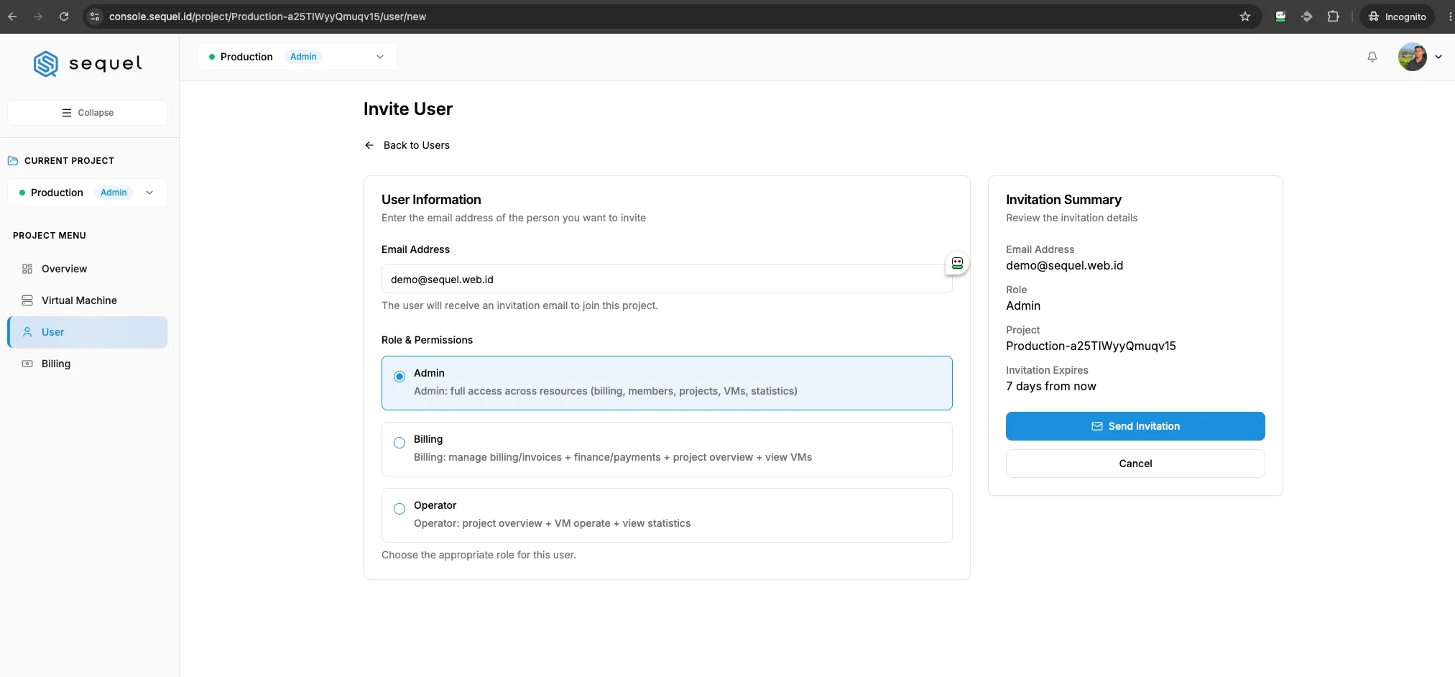Select the Admin role radio button
The height and width of the screenshot is (677, 1455).
(399, 377)
